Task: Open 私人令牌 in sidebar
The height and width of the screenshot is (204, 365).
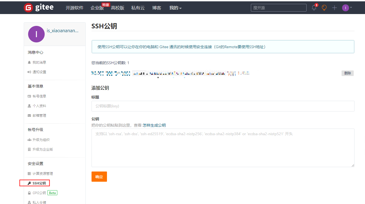Action: [39, 202]
